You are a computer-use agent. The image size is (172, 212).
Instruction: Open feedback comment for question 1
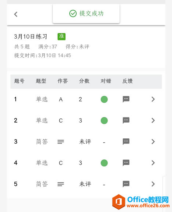pyautogui.click(x=126, y=99)
